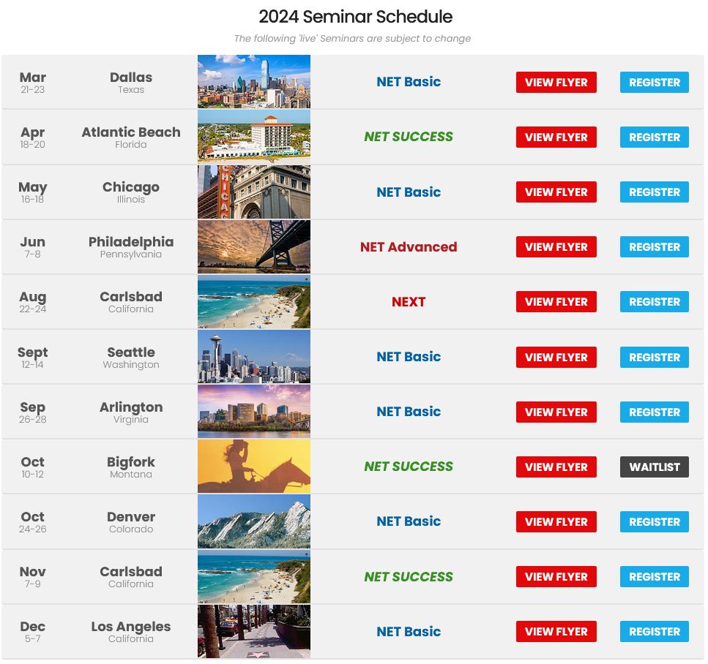
Task: Select the Seattle Space Needle image
Action: [254, 357]
